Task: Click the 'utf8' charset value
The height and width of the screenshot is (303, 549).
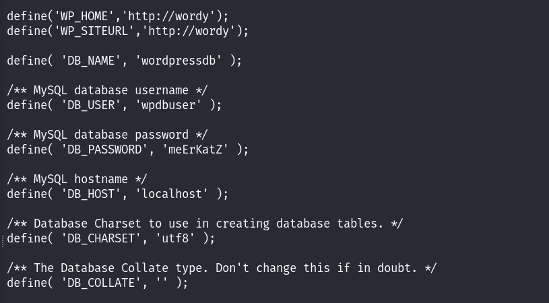Action: 175,238
